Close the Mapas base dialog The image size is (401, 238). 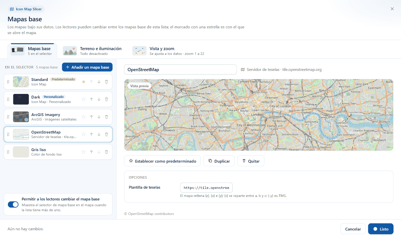392,9
